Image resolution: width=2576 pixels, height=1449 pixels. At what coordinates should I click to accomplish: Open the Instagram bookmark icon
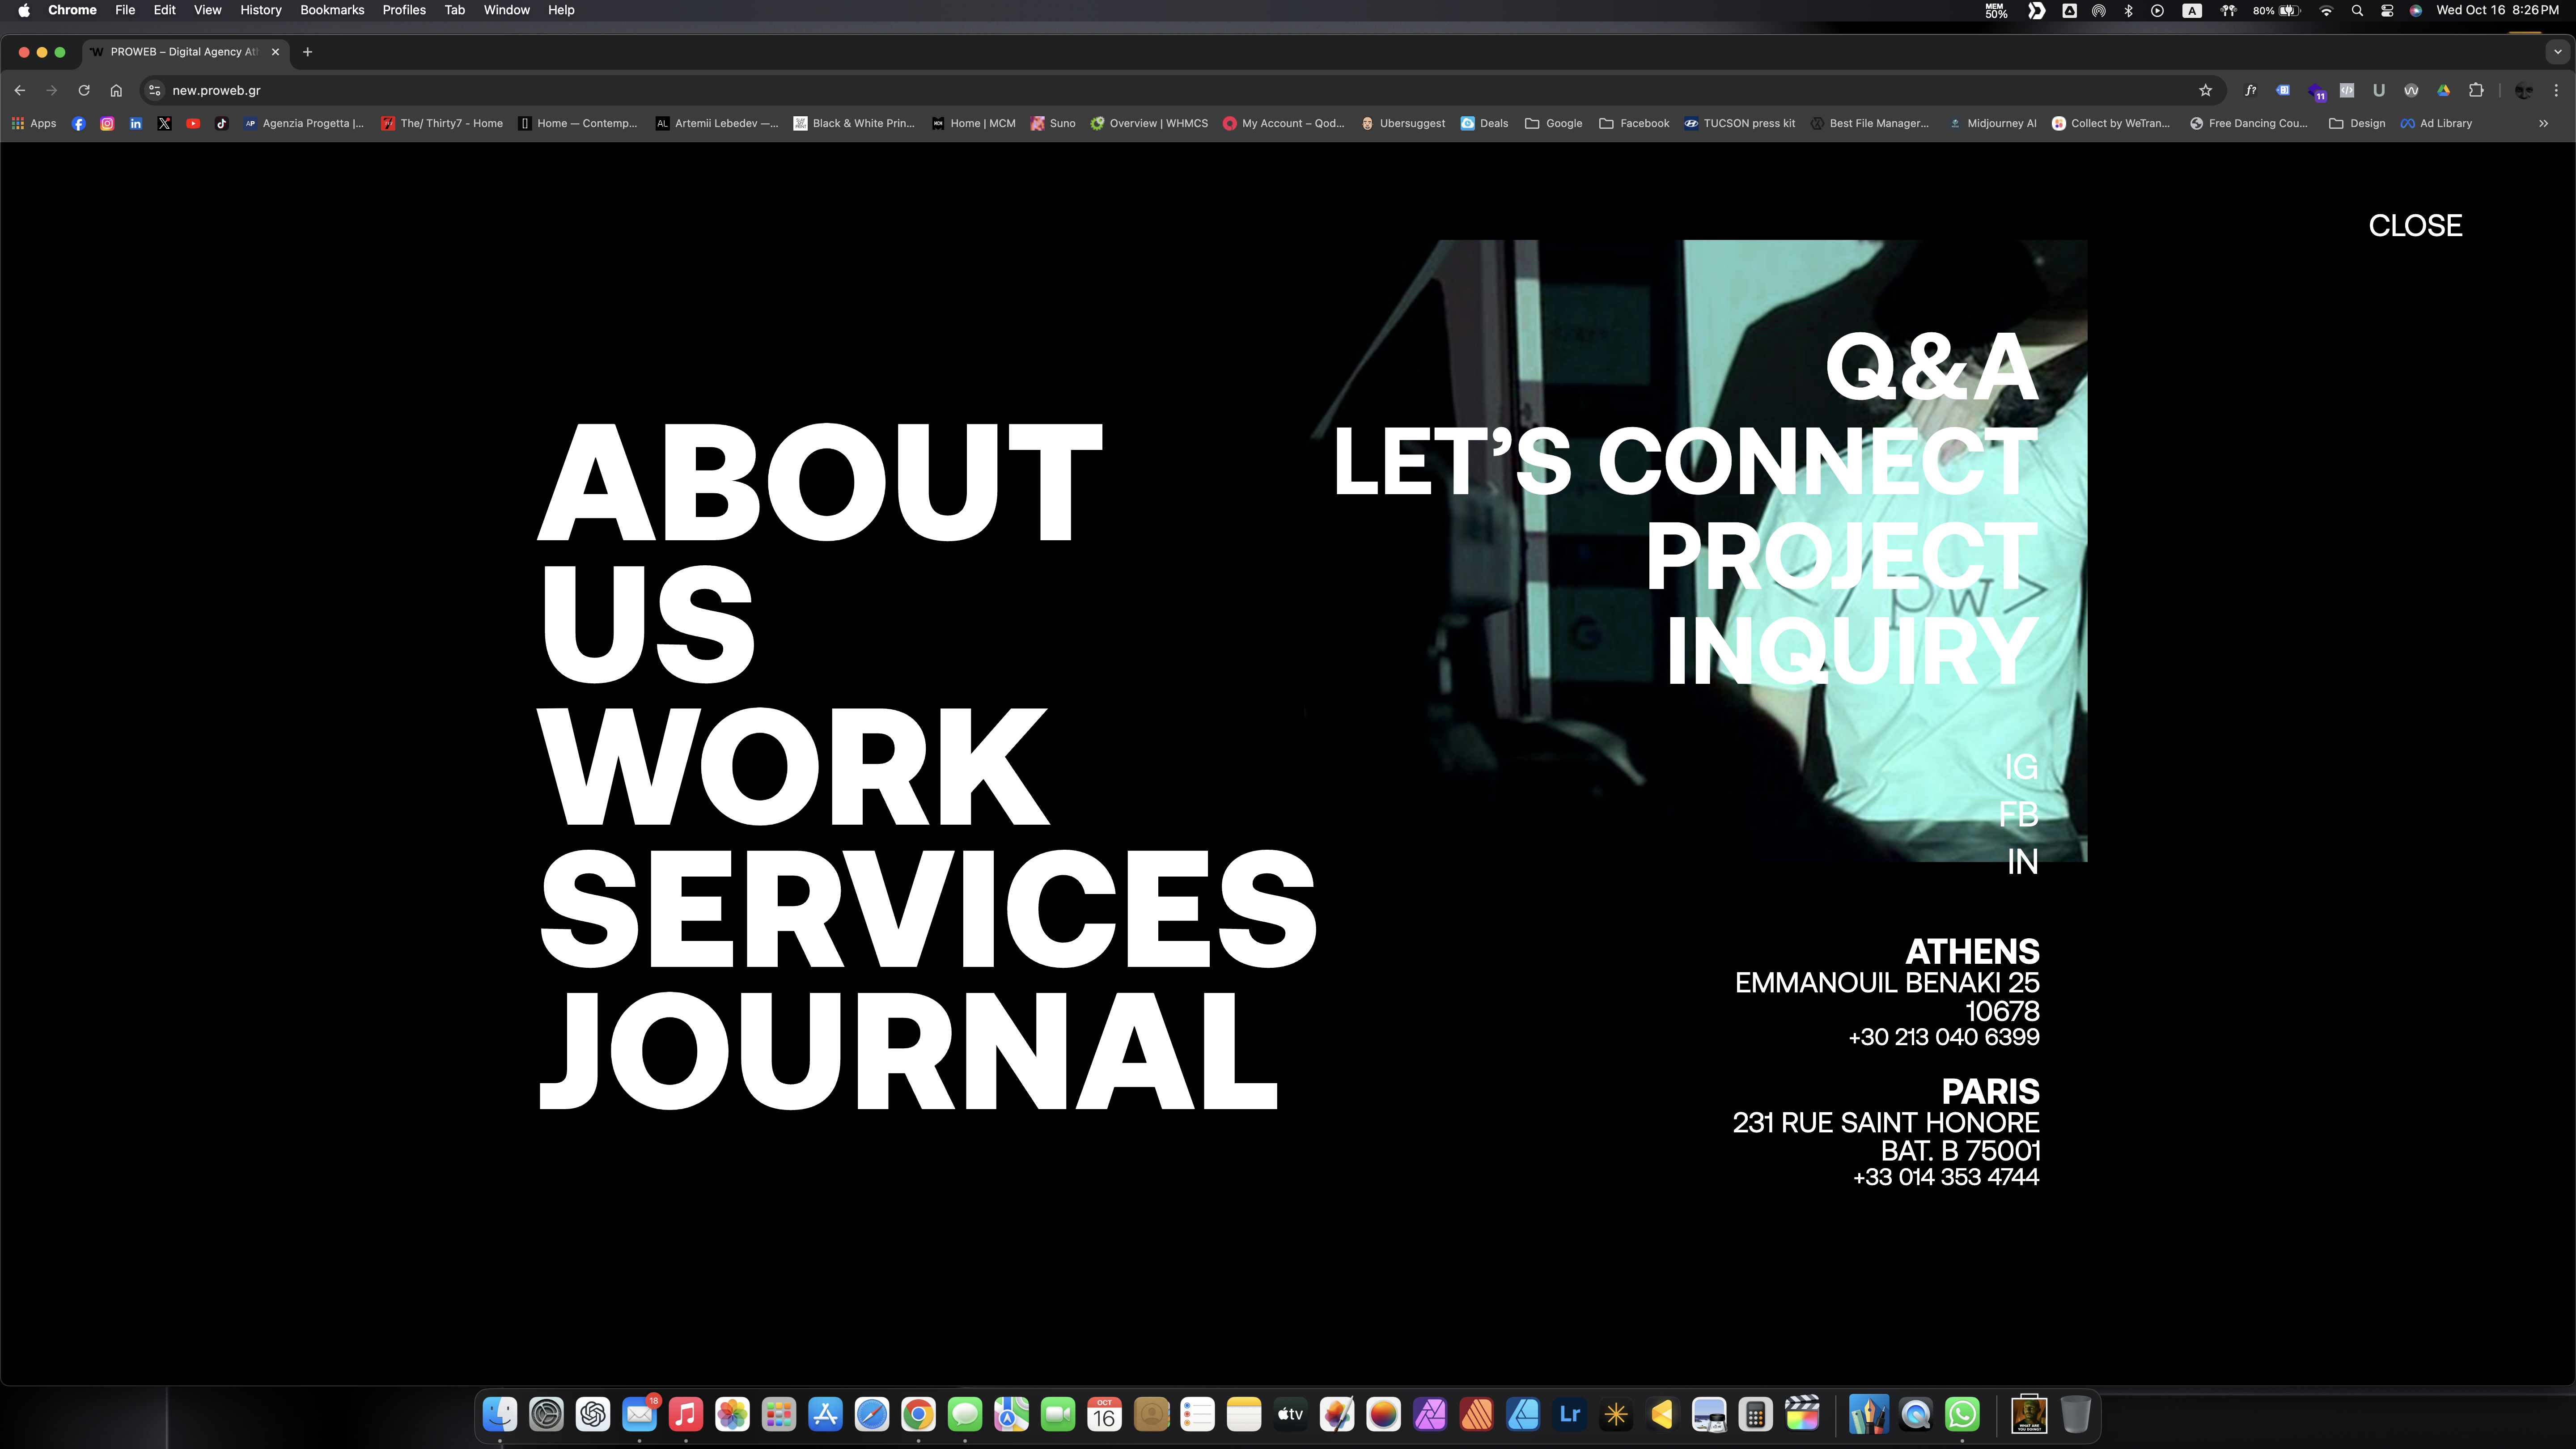pos(107,123)
